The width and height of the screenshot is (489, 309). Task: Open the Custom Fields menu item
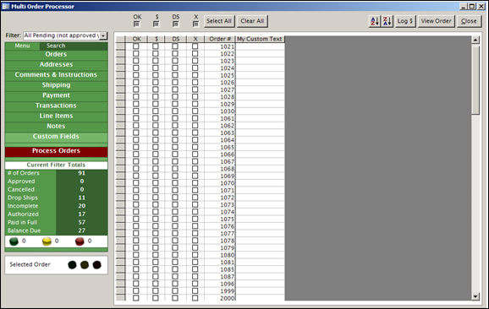[x=56, y=136]
